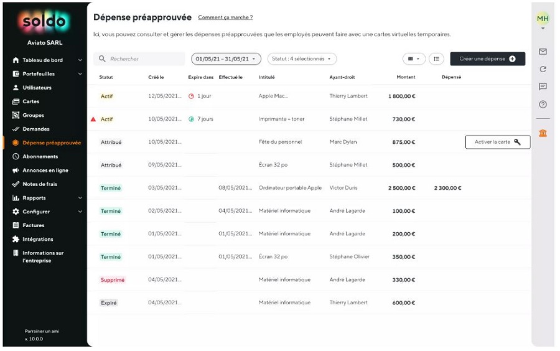
Task: Click the red warning triangle on Imprimante row
Action: tap(93, 119)
